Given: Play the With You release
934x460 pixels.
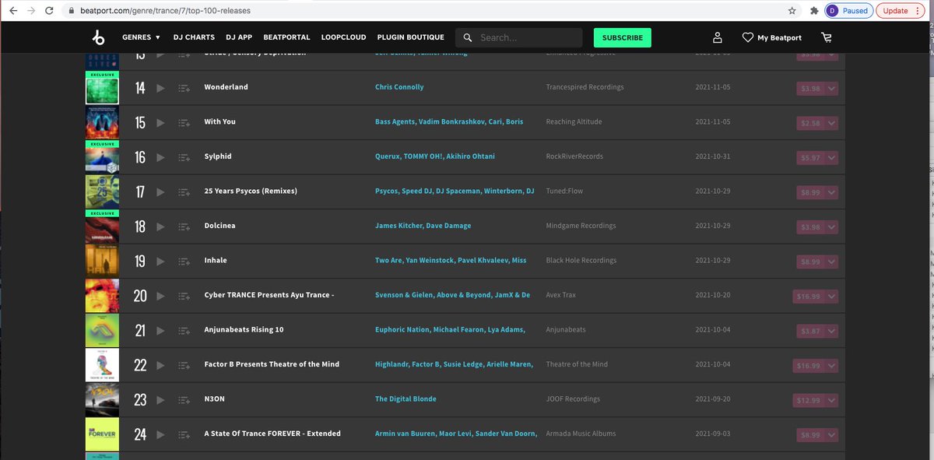Looking at the screenshot, I should coord(160,122).
